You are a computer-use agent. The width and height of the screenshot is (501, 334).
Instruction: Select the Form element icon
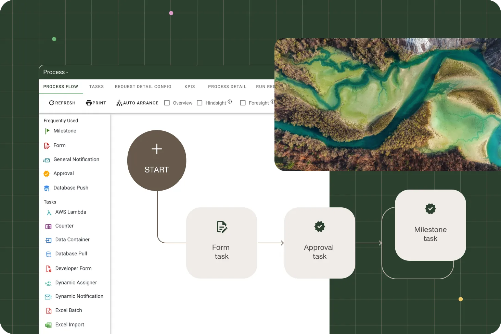(x=47, y=145)
